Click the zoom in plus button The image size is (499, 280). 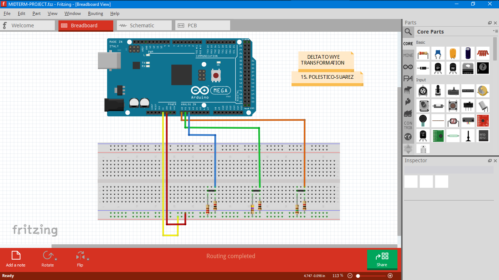(390, 276)
